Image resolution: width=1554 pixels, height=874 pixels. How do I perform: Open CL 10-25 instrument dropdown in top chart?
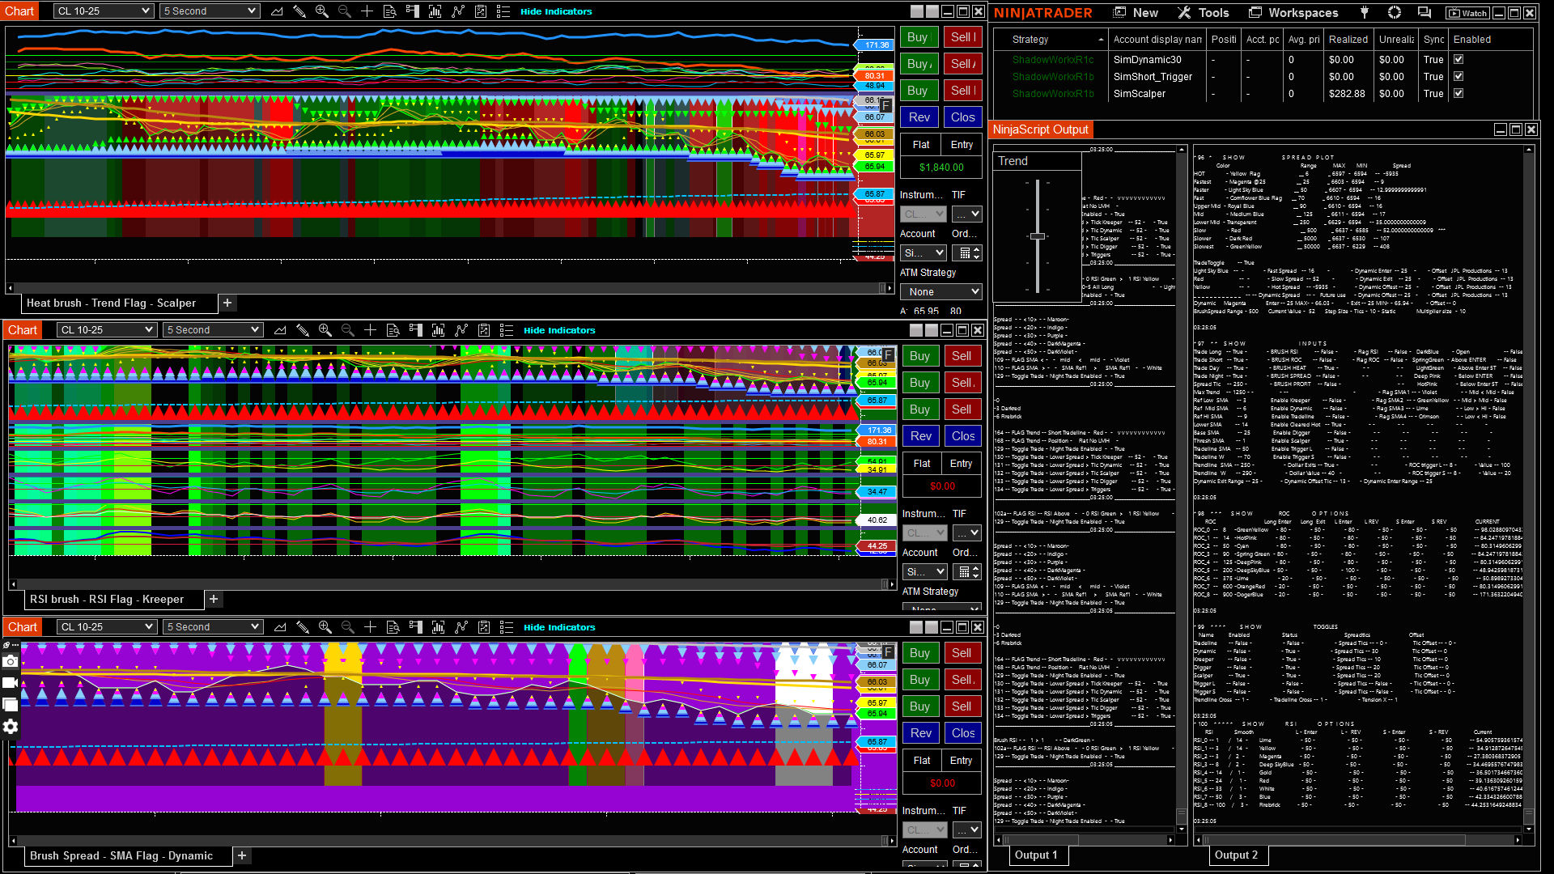tap(104, 11)
